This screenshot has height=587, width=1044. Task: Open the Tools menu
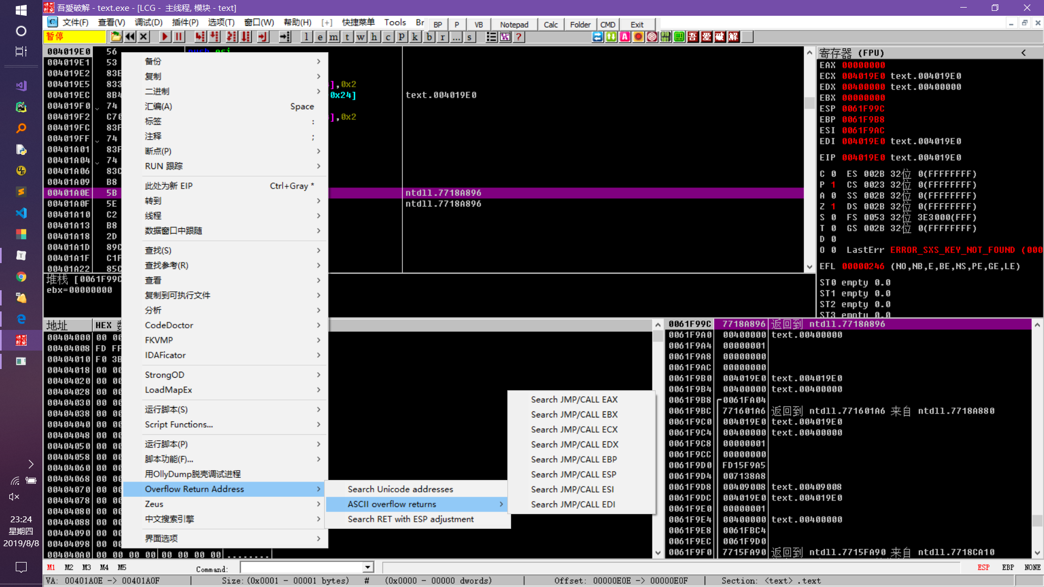tap(395, 22)
